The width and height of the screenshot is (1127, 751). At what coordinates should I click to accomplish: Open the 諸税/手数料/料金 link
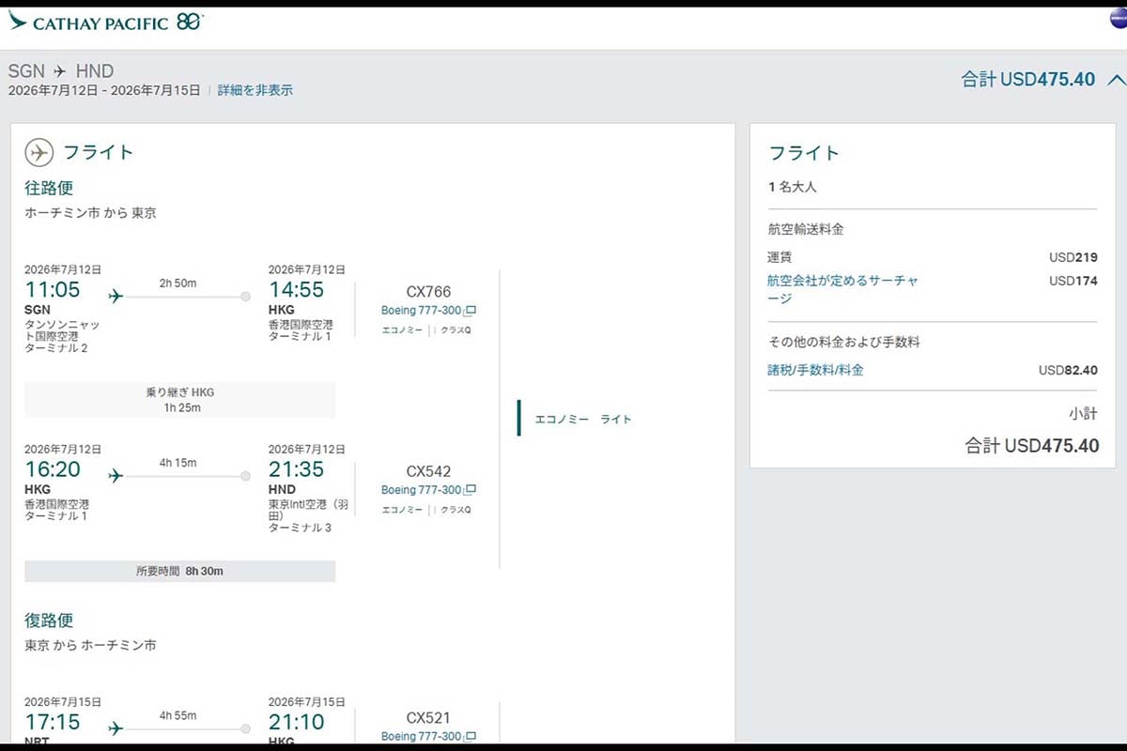point(815,370)
